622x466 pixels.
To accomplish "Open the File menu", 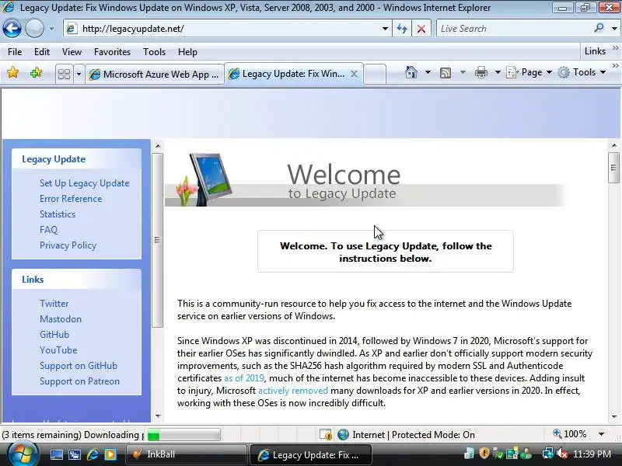I will 15,52.
